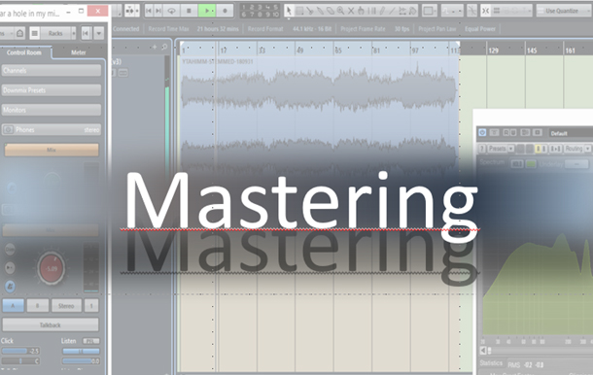Select the Zoom magnifier tool

coord(340,11)
